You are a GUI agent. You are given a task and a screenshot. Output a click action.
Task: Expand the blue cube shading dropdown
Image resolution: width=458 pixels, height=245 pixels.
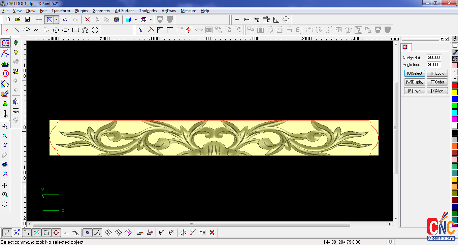click(x=136, y=20)
